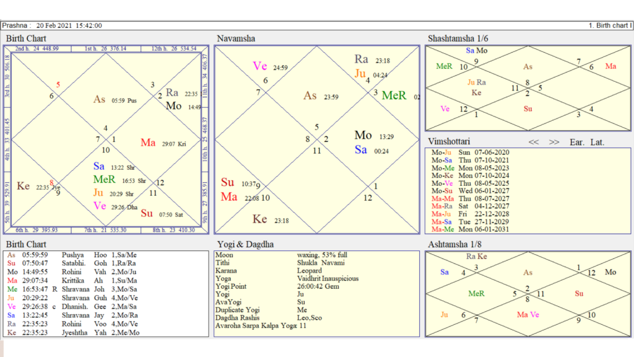
Task: Click the Ra 22:35:23 Rohini row
Action: click(x=72, y=324)
